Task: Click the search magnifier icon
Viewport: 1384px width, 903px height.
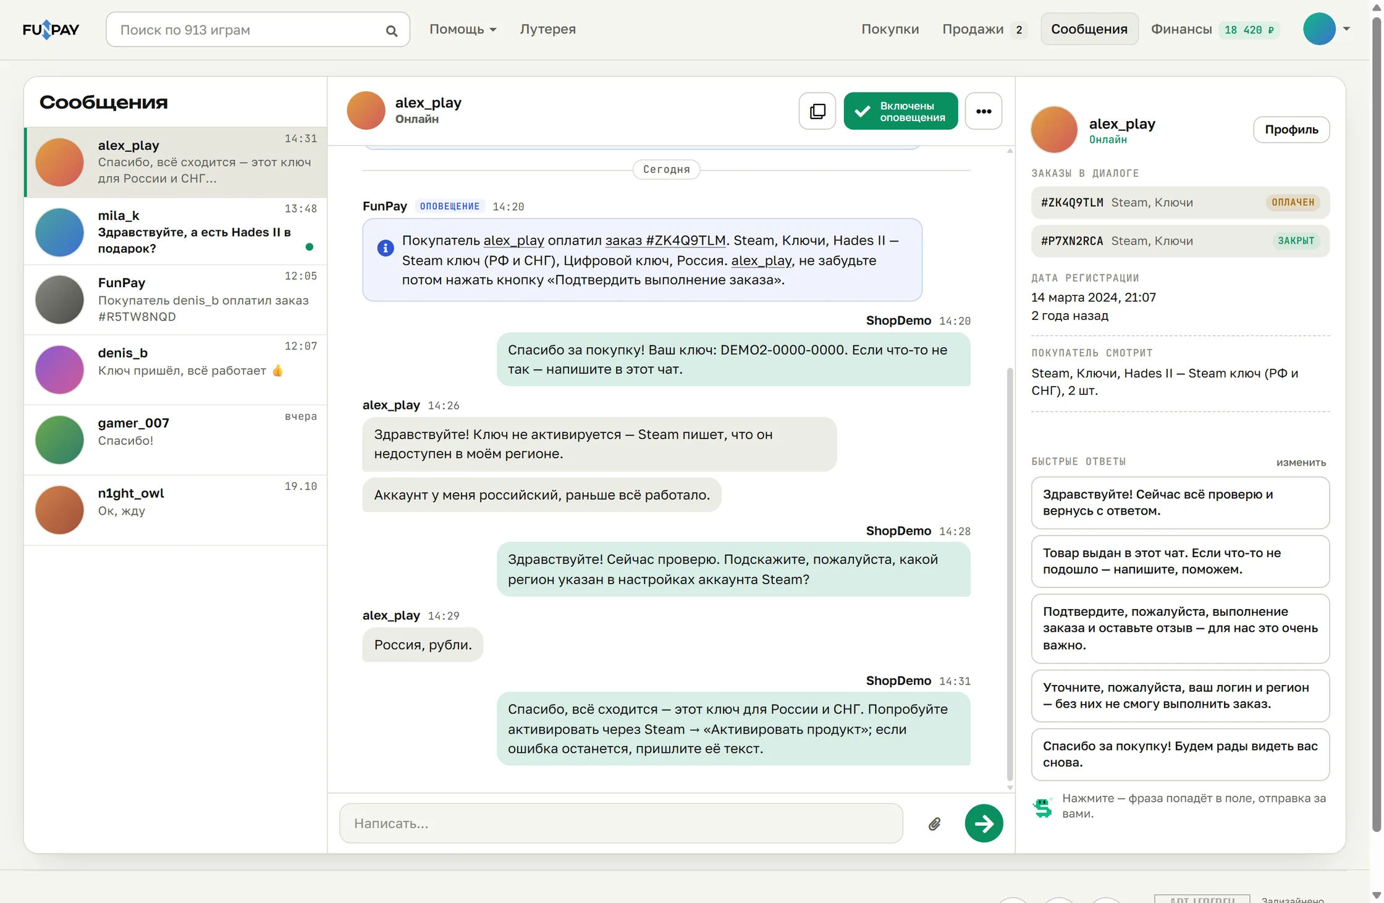Action: click(x=391, y=30)
